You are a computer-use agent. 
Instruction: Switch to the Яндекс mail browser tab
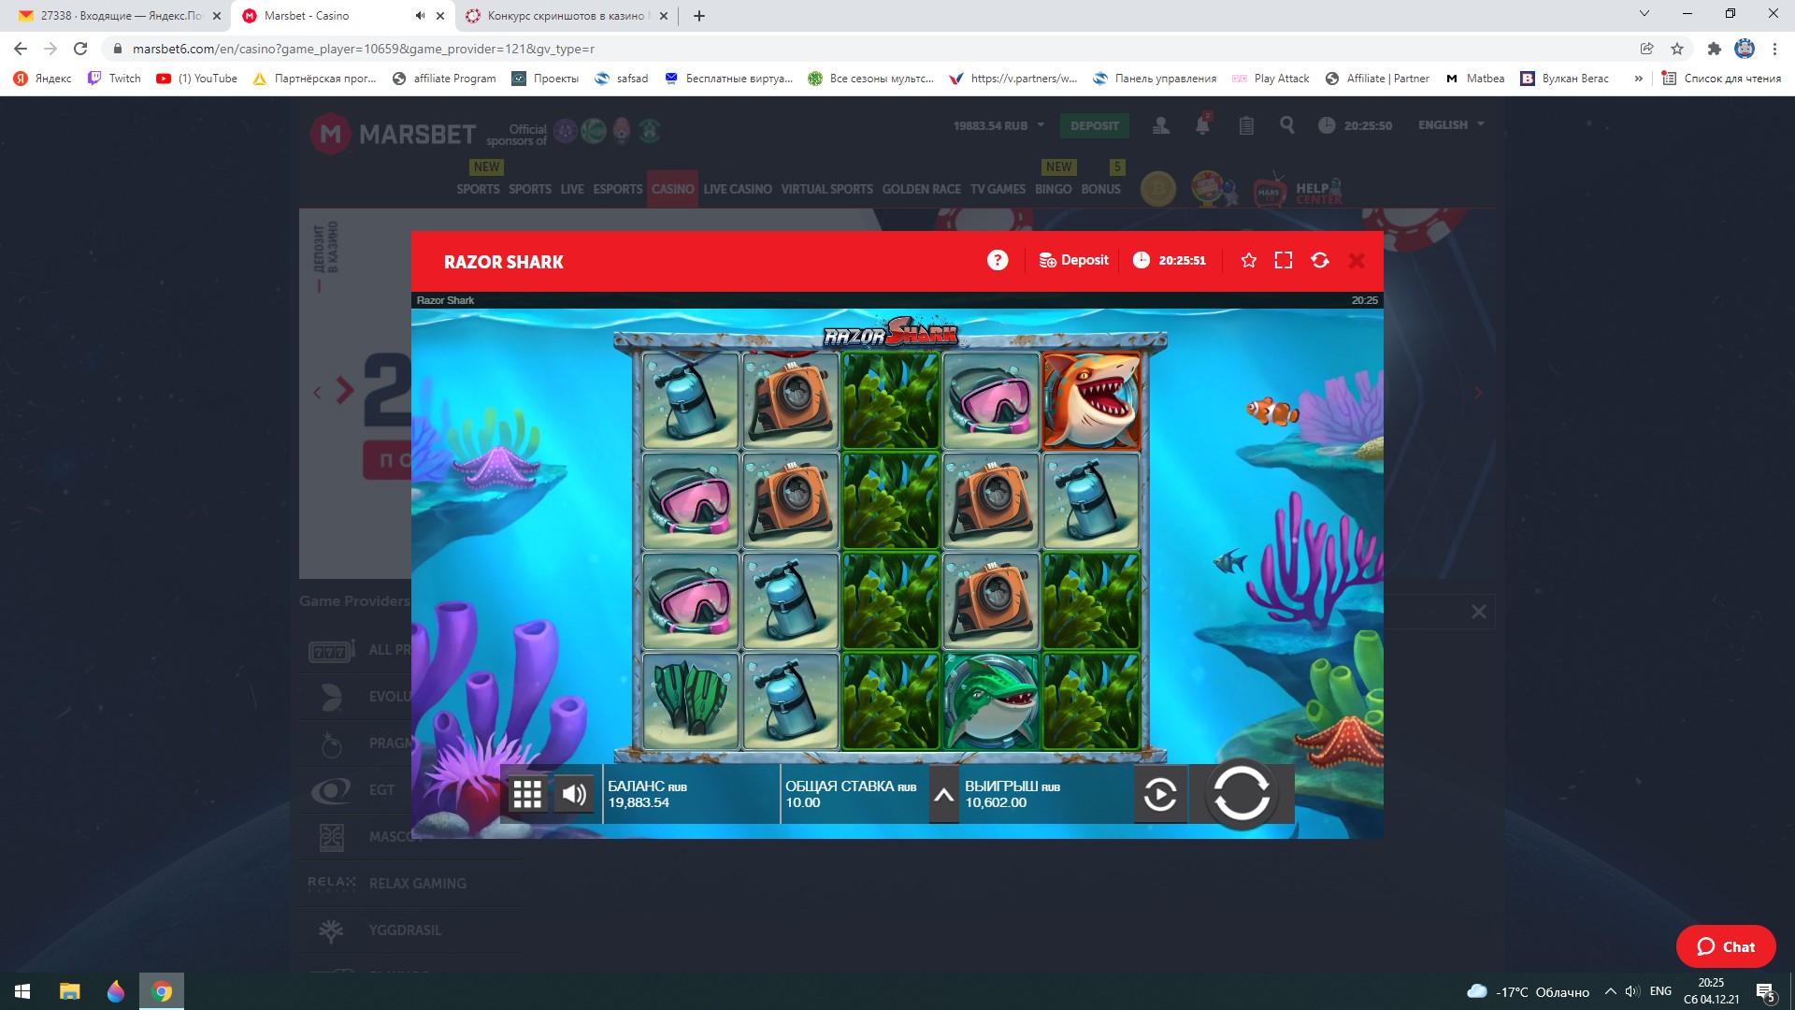click(x=120, y=16)
